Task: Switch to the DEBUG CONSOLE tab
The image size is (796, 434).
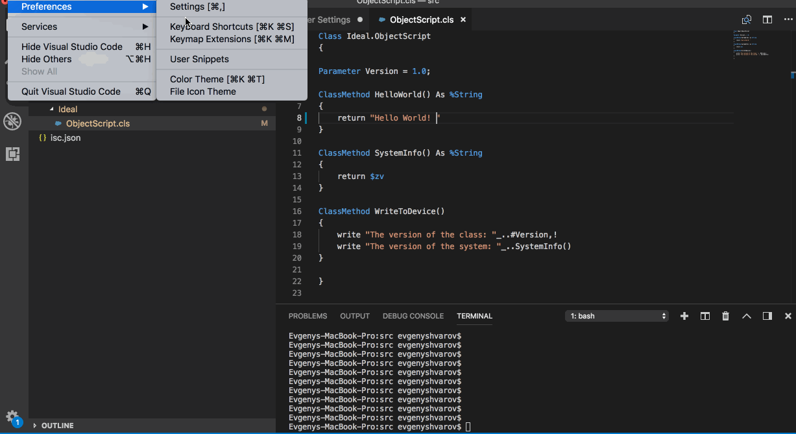Action: point(413,316)
